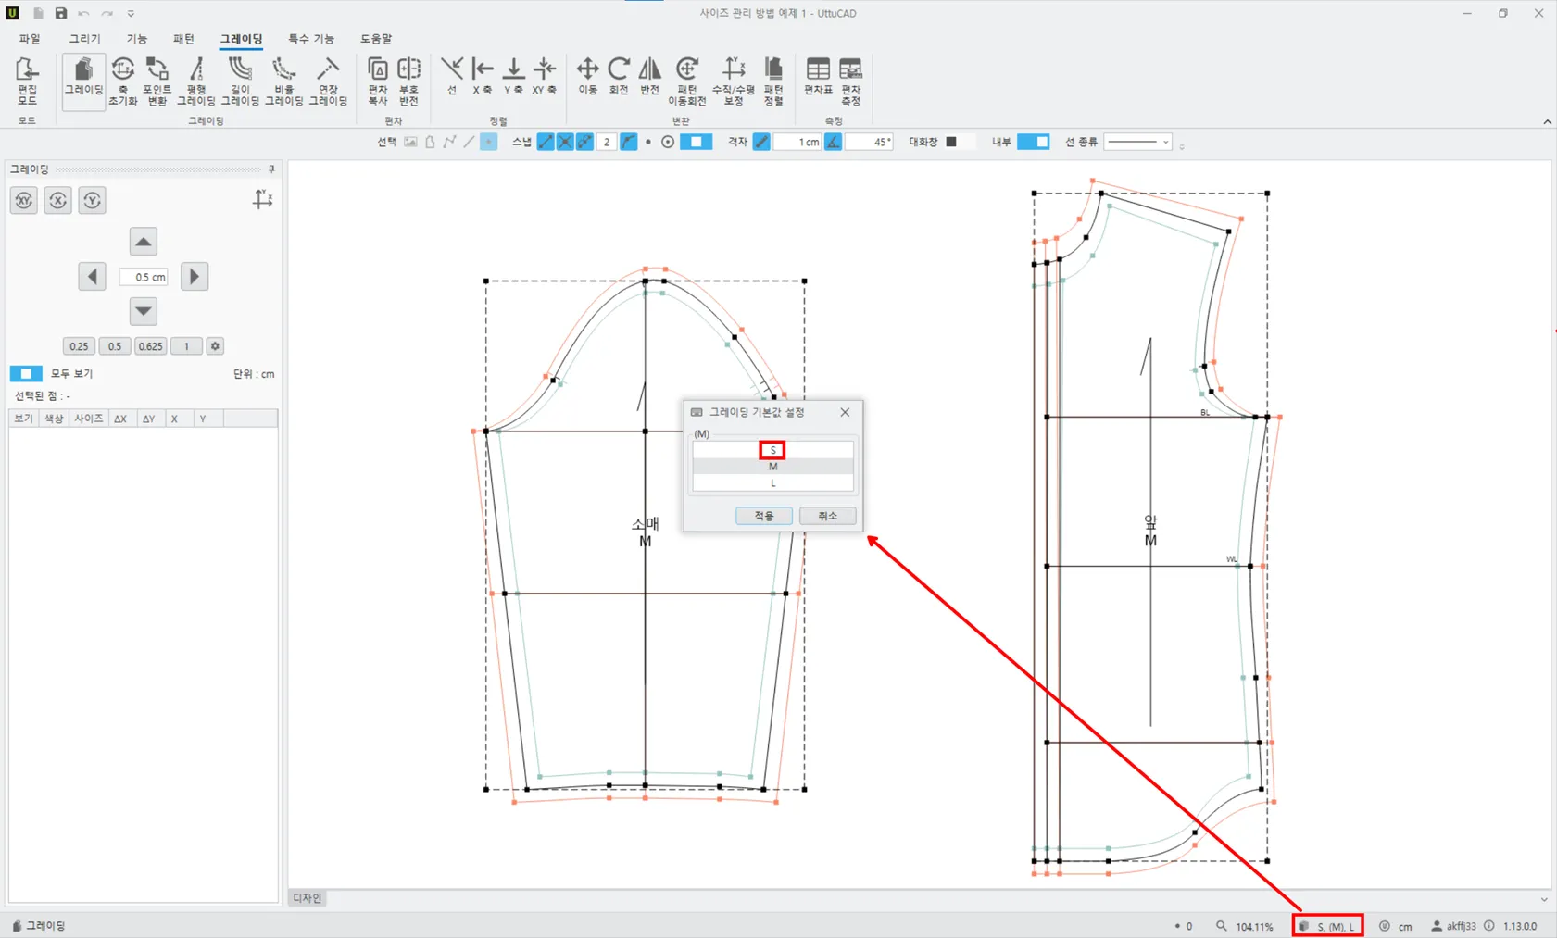Image resolution: width=1557 pixels, height=938 pixels.
Task: Select the 회전 (rotate) transform tool
Action: coord(619,77)
